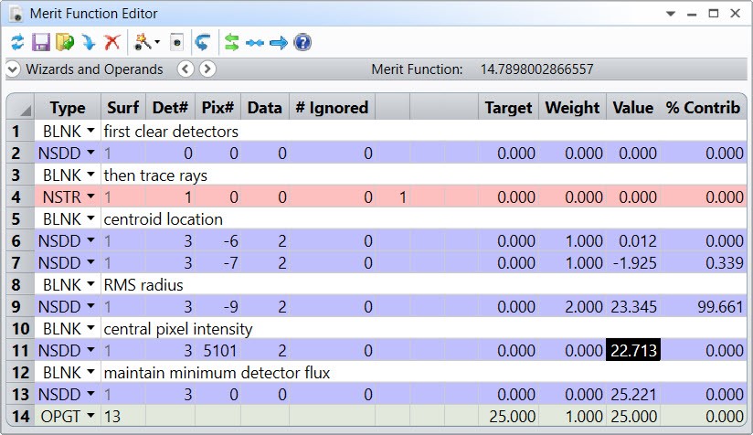Open the NSDD type dropdown in row 9
The width and height of the screenshot is (753, 435).
tap(90, 306)
